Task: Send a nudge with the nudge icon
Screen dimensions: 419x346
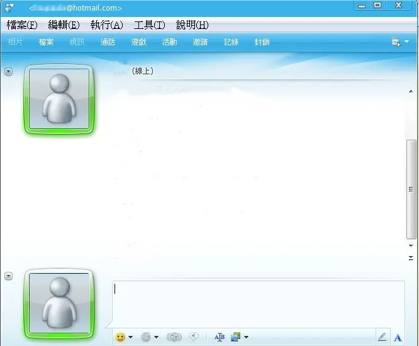Action: pyautogui.click(x=174, y=337)
